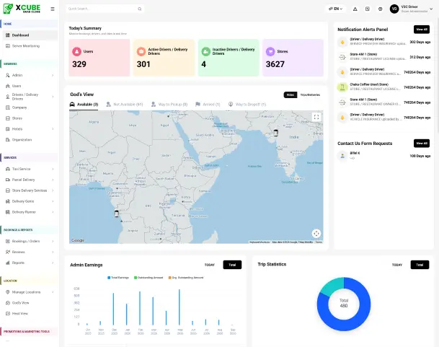Screen dimensions: 439x347
Task: Toggle the Total Earnings legend swatch
Action: click(x=109, y=278)
